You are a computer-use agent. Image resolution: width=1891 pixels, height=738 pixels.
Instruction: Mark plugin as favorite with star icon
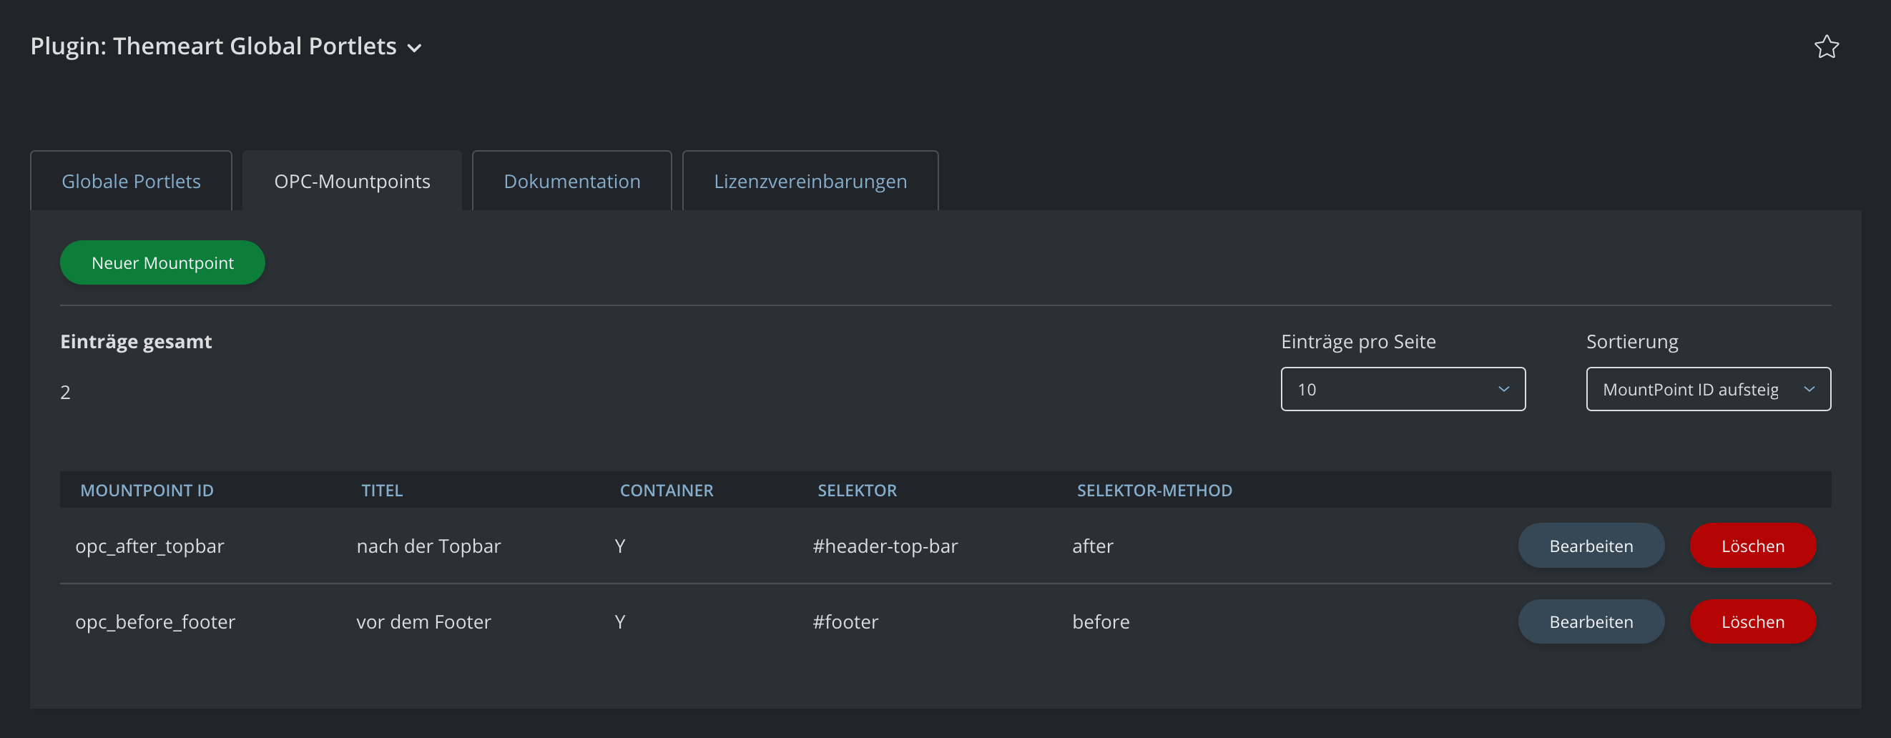(x=1827, y=47)
